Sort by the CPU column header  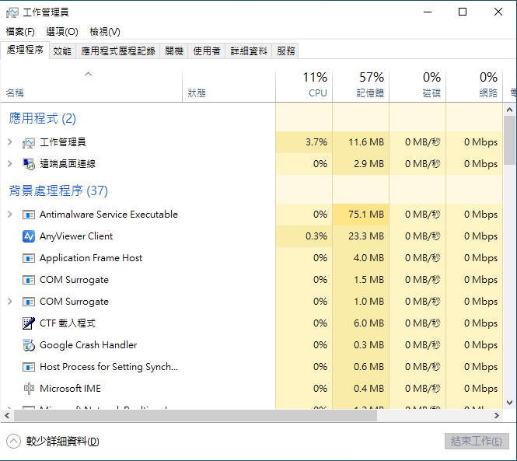click(304, 86)
